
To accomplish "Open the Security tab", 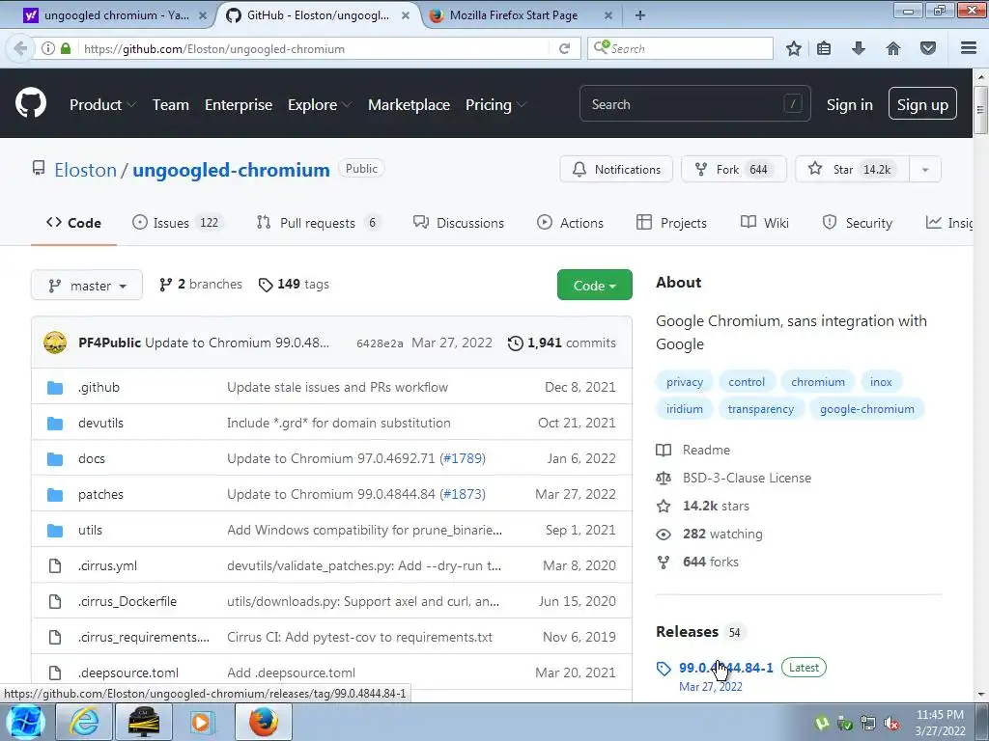I will [858, 223].
